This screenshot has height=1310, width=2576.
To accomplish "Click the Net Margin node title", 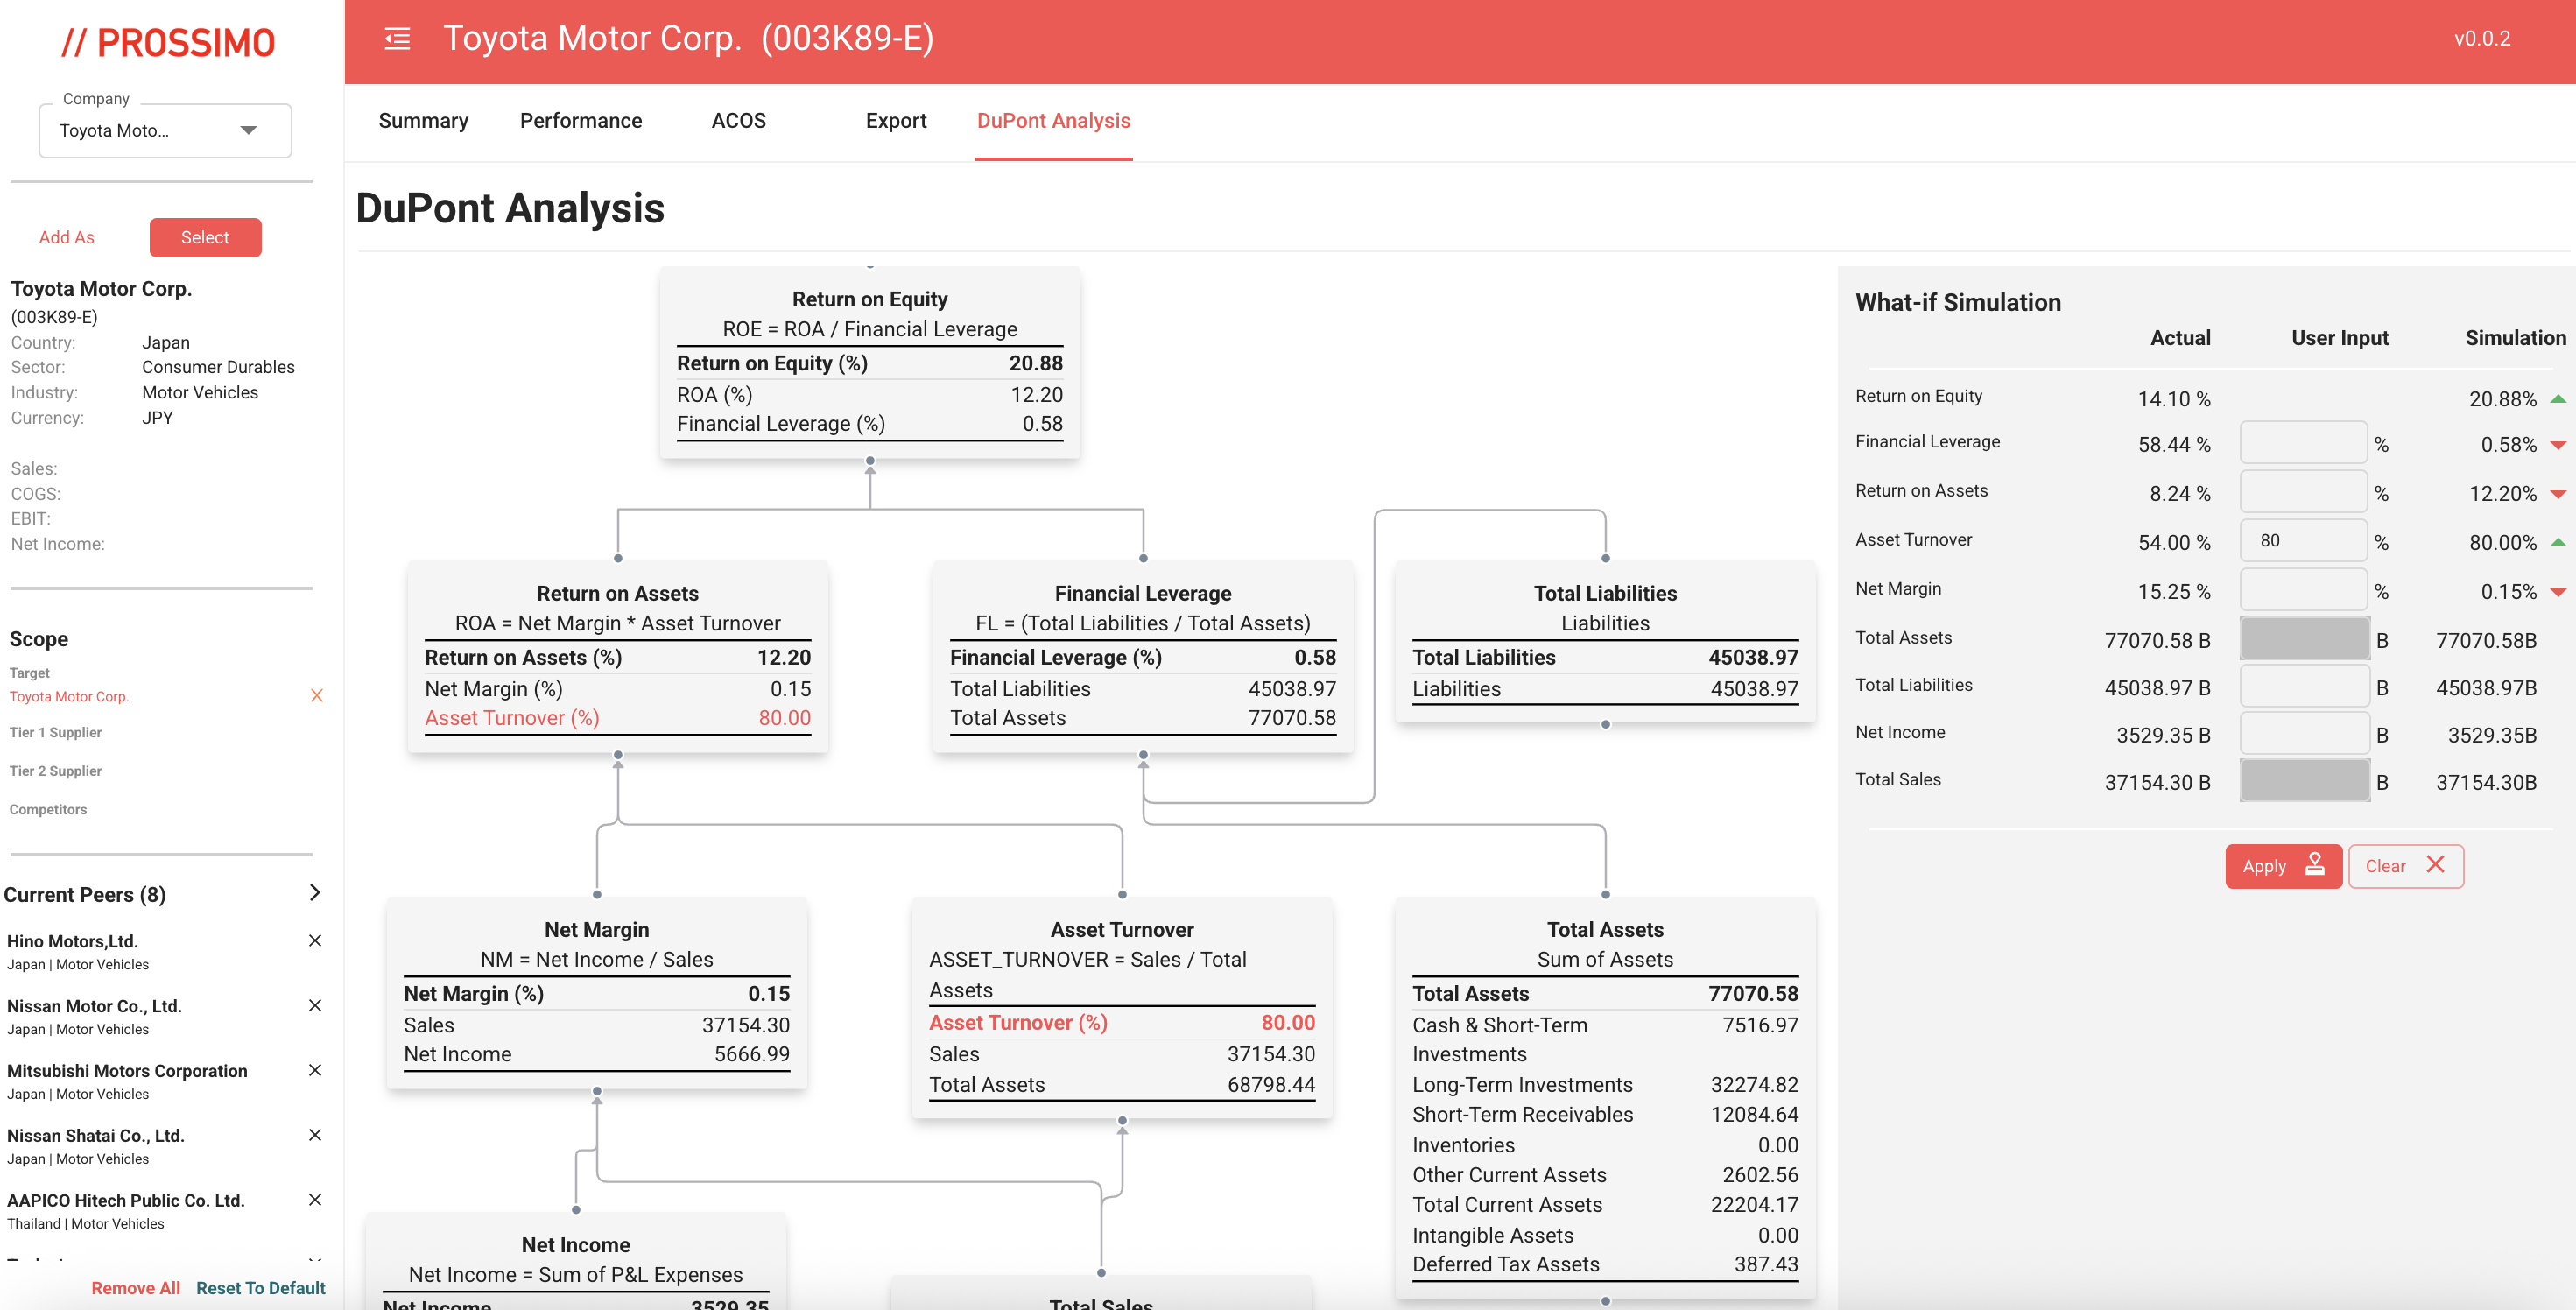I will [x=596, y=930].
